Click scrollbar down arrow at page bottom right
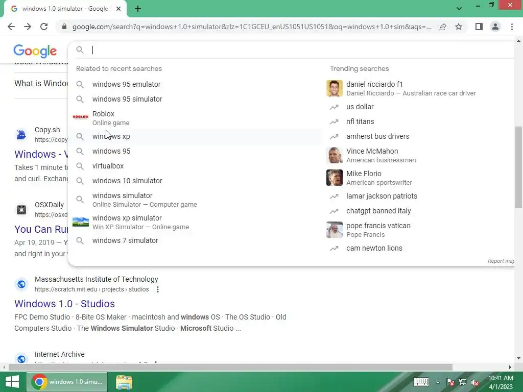Image resolution: width=523 pixels, height=392 pixels. click(518, 358)
